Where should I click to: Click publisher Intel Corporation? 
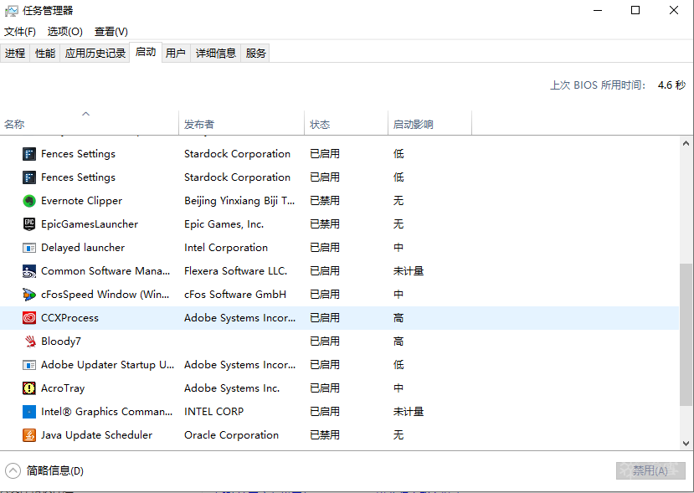(x=226, y=248)
